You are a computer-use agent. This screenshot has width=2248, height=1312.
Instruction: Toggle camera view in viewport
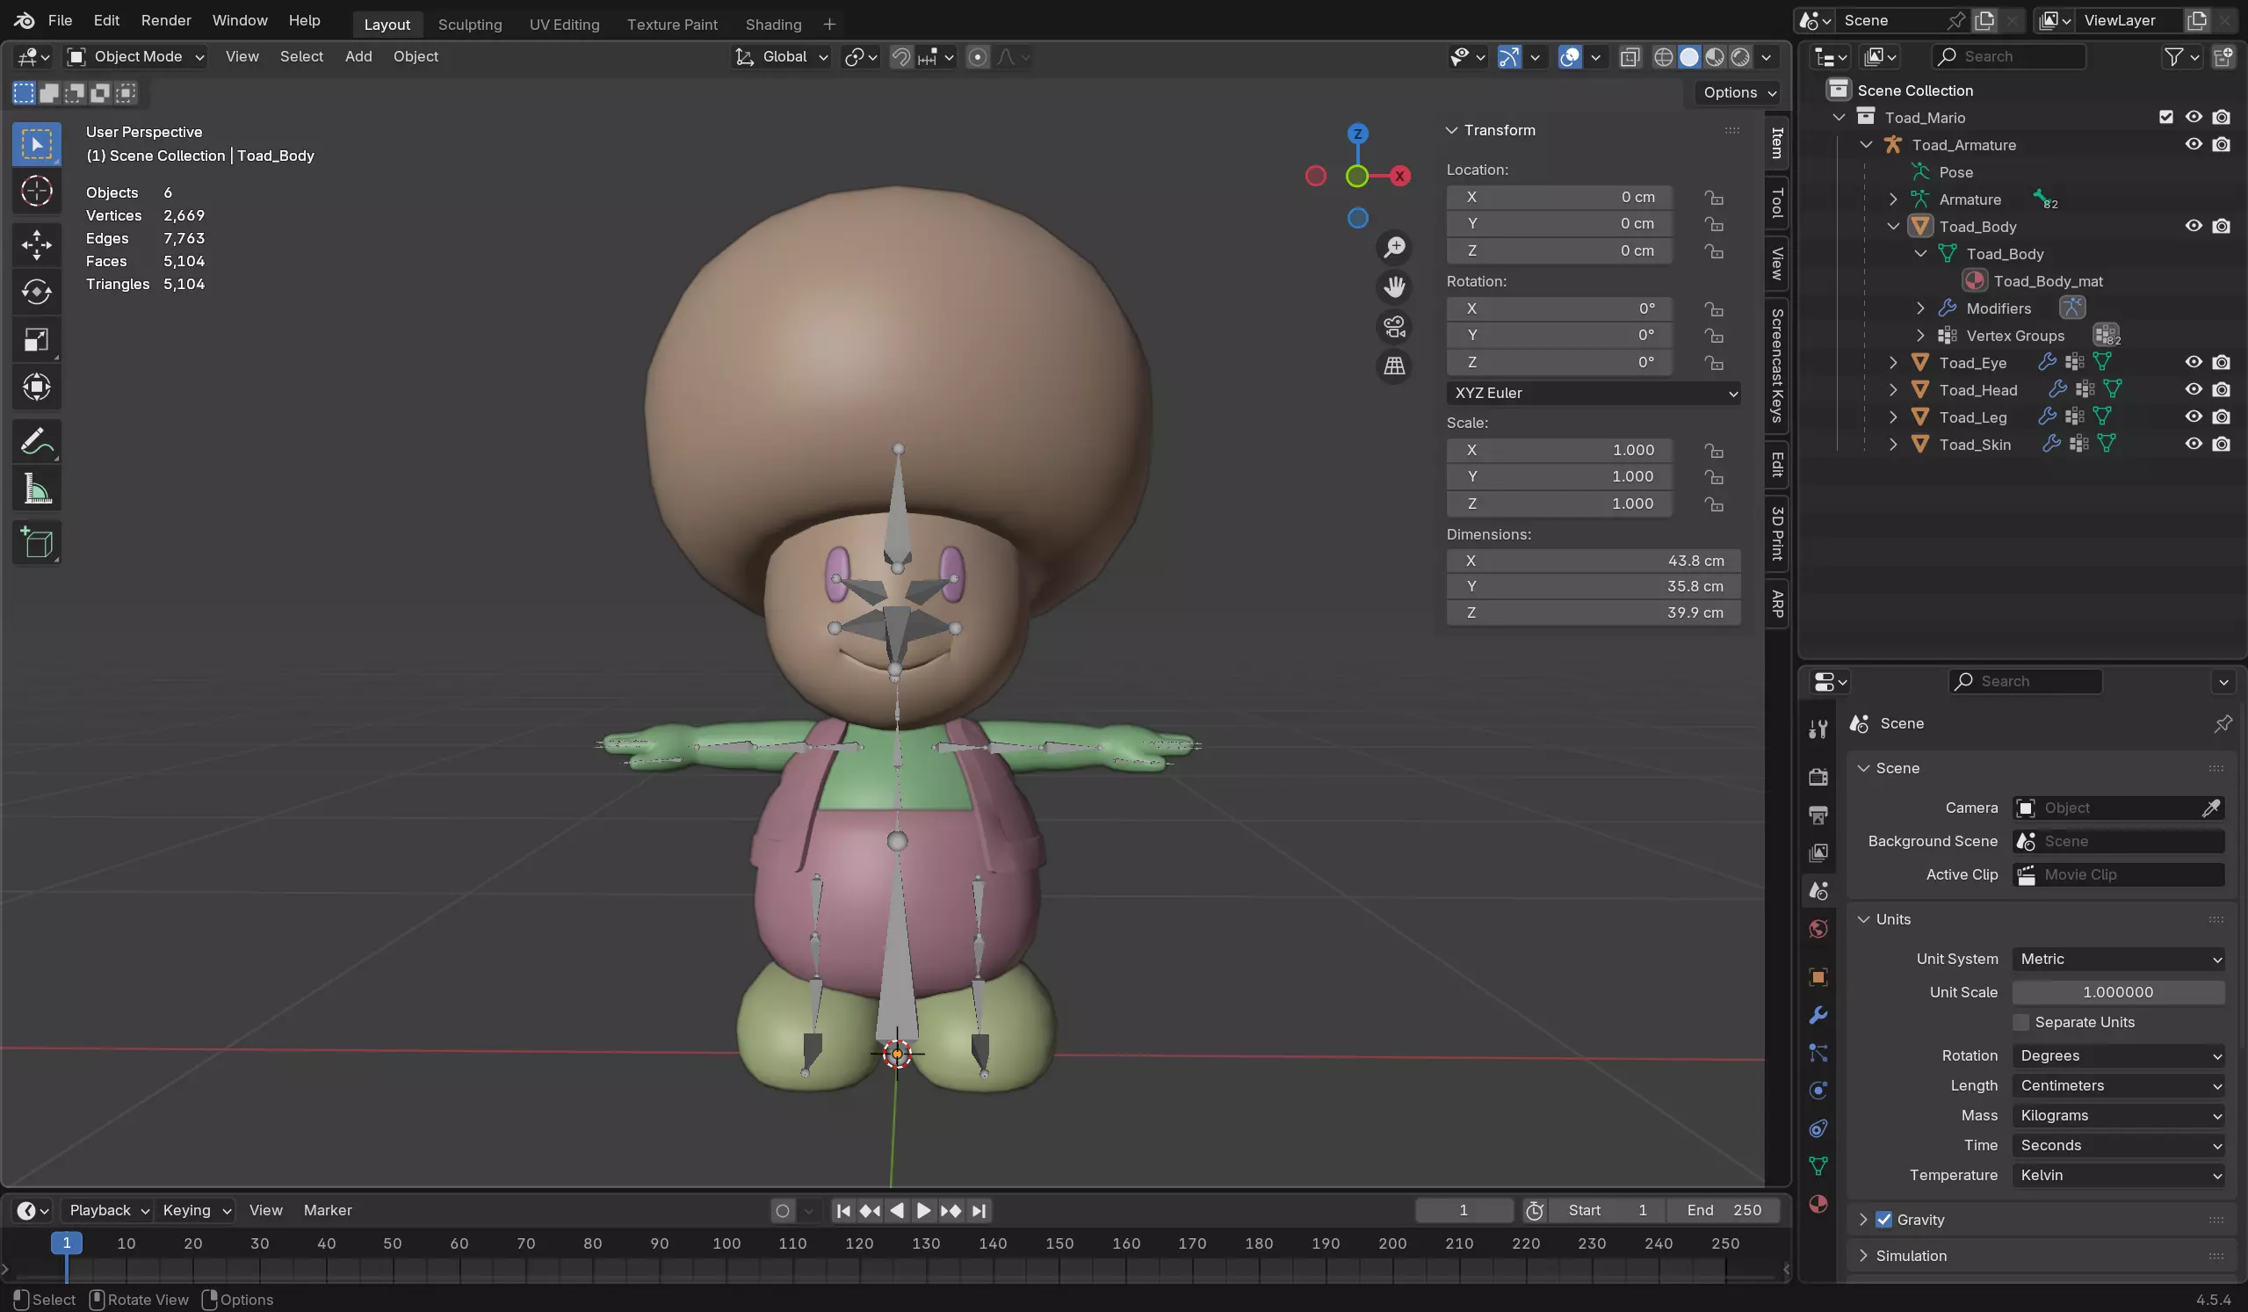click(x=1394, y=327)
